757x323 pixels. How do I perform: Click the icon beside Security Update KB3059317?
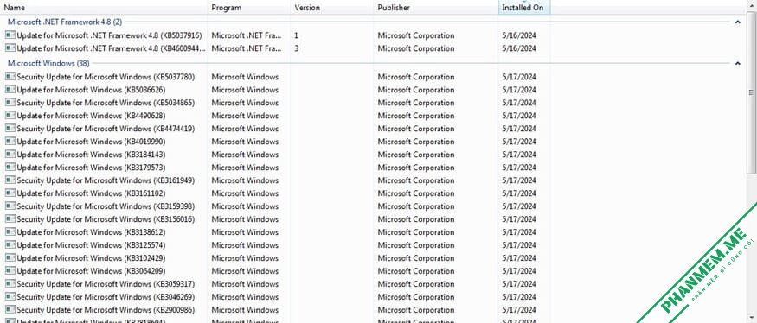(10, 284)
